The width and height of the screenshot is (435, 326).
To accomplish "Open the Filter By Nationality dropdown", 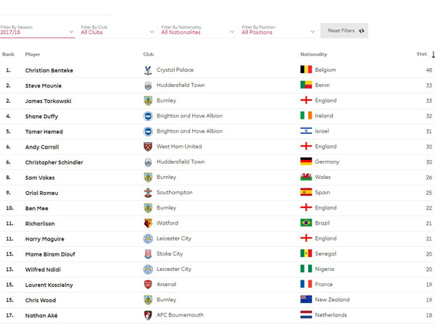I will [197, 30].
